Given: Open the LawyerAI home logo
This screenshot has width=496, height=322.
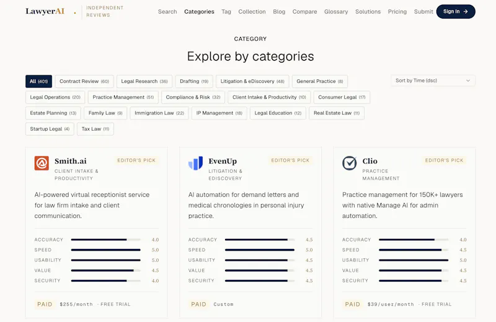Looking at the screenshot, I should [45, 11].
